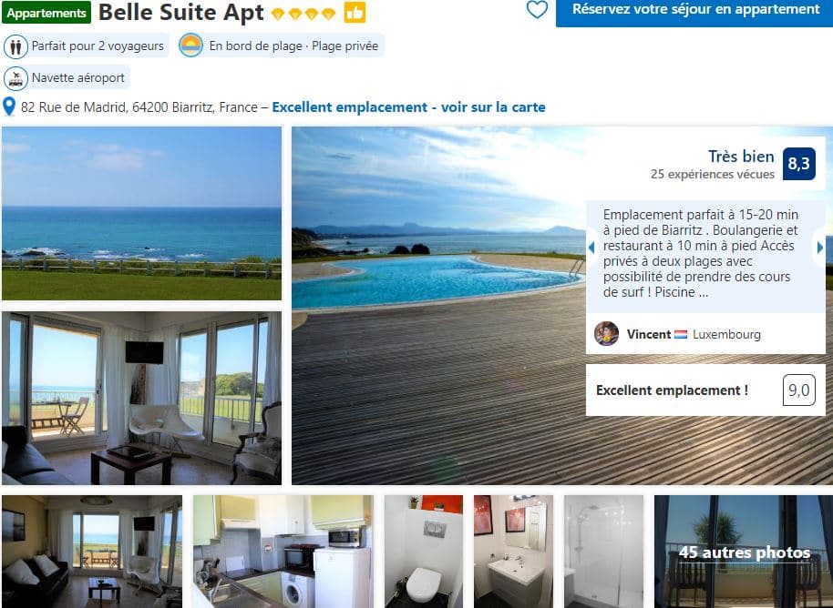
Task: Open the 25 expériences vécues reviews
Action: (x=713, y=174)
